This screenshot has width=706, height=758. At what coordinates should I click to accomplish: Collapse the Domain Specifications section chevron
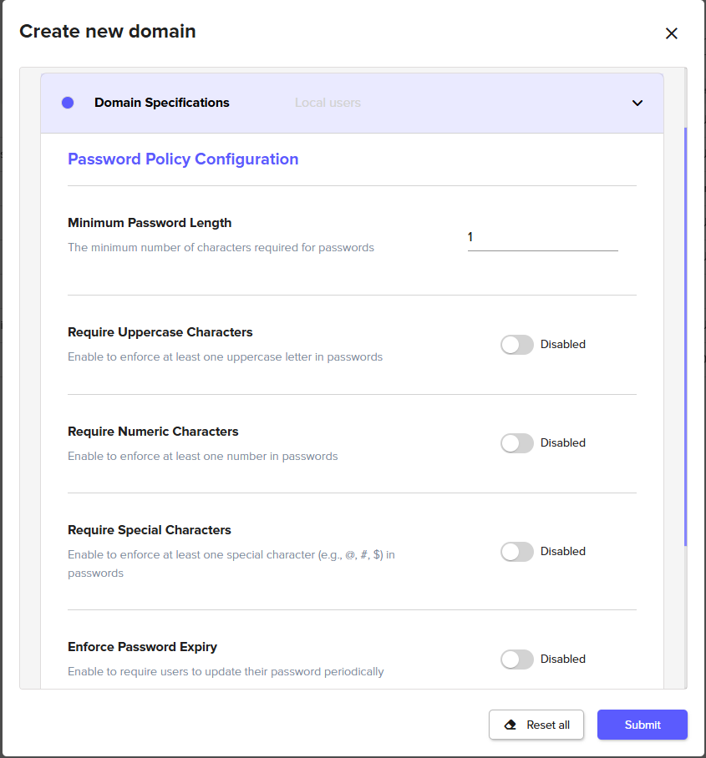click(x=637, y=103)
